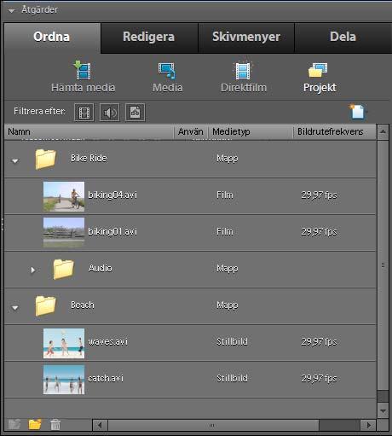Toggle the video filter button
The width and height of the screenshot is (392, 436).
coord(84,113)
